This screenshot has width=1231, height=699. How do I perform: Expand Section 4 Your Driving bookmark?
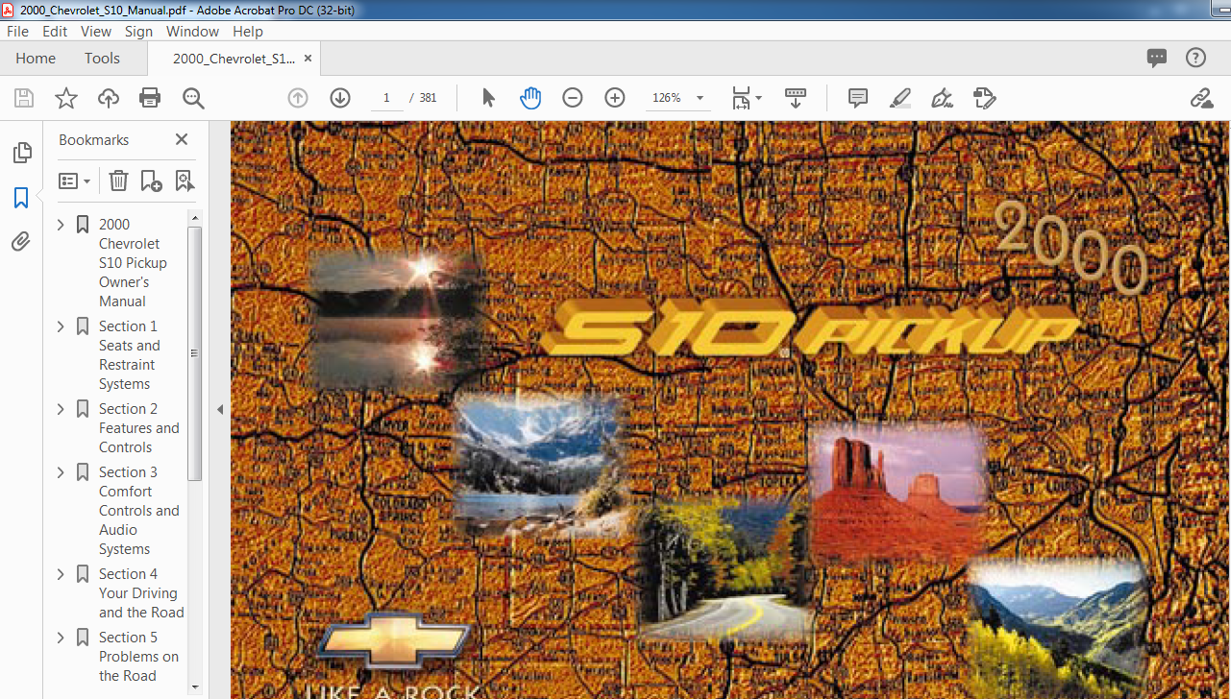tap(61, 573)
